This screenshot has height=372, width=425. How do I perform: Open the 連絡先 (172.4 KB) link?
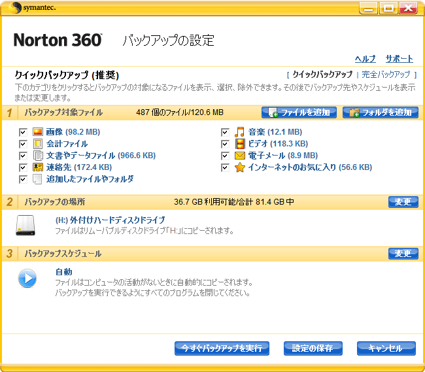[x=79, y=167]
